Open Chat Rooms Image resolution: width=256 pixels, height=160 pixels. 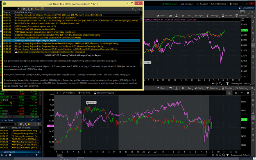pos(218,4)
